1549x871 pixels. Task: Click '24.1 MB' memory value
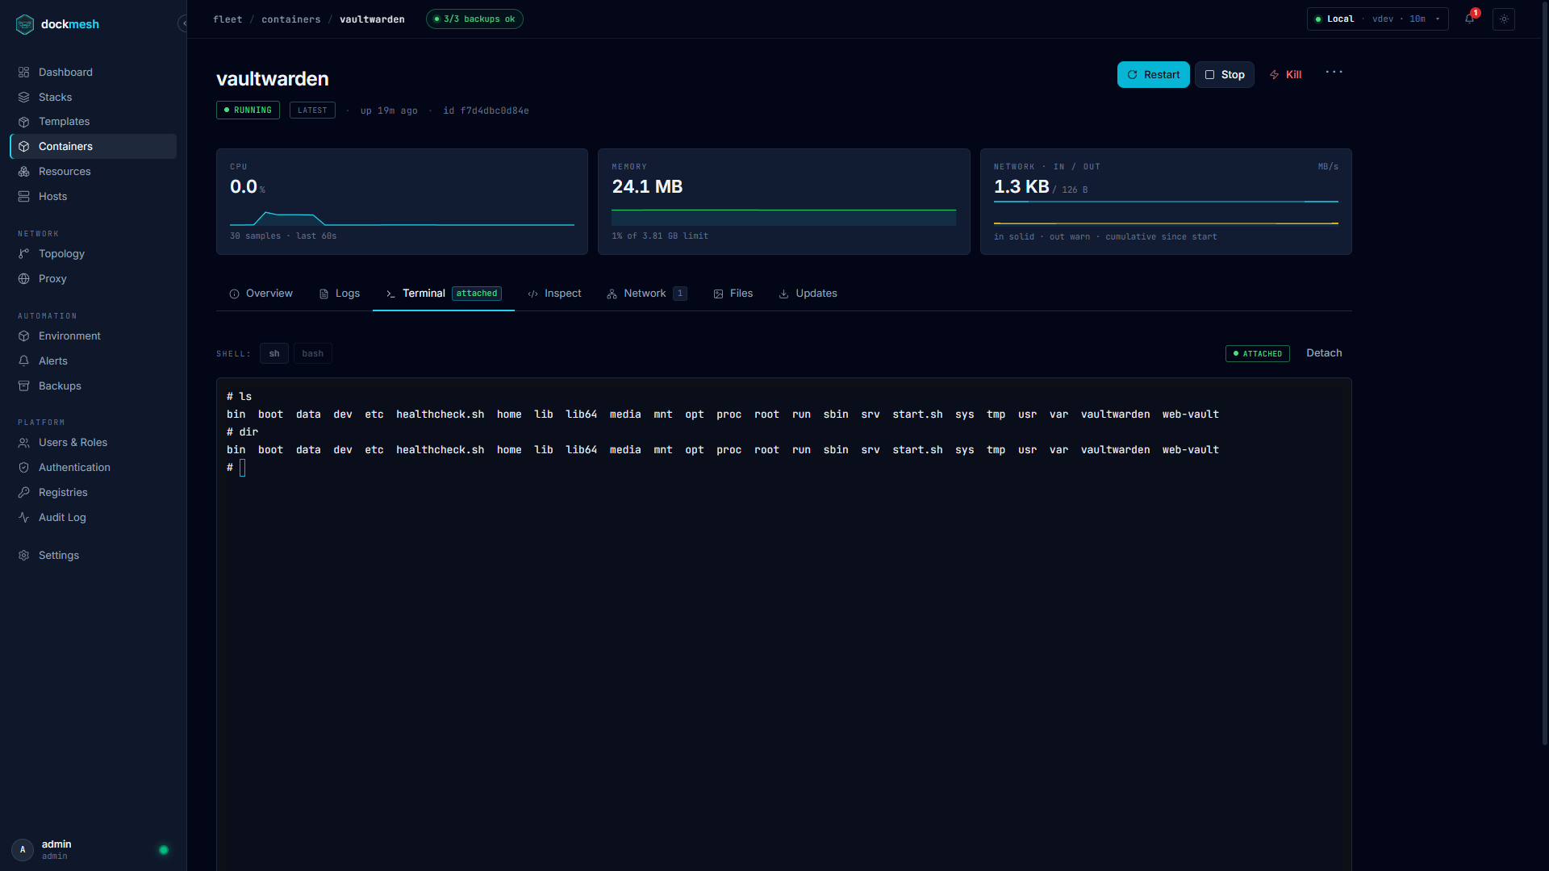coord(647,186)
